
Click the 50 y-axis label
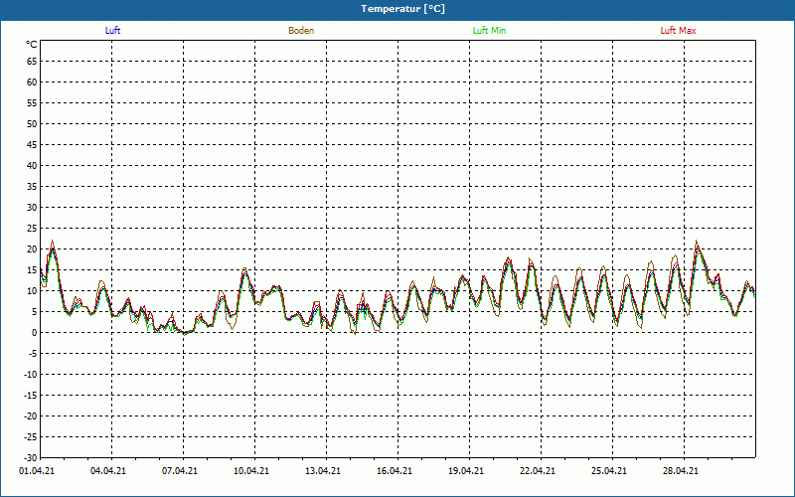coord(32,123)
